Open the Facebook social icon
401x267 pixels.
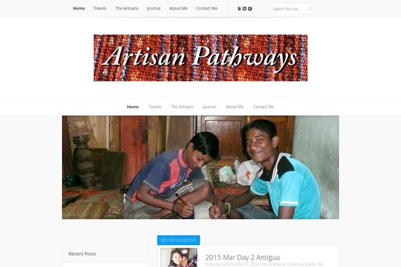250,9
